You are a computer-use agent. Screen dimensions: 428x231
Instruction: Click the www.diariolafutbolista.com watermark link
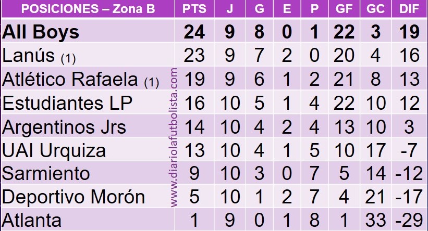[x=174, y=137]
